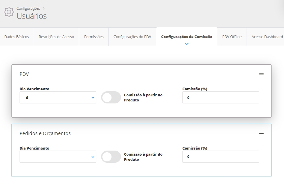This screenshot has height=189, width=284.
Task: Go to the Permissões tab
Action: (x=94, y=37)
